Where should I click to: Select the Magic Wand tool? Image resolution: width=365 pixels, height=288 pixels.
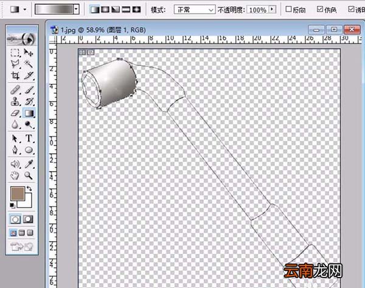coord(29,64)
